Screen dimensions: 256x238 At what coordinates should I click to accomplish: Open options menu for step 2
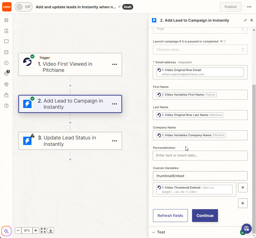tap(114, 104)
